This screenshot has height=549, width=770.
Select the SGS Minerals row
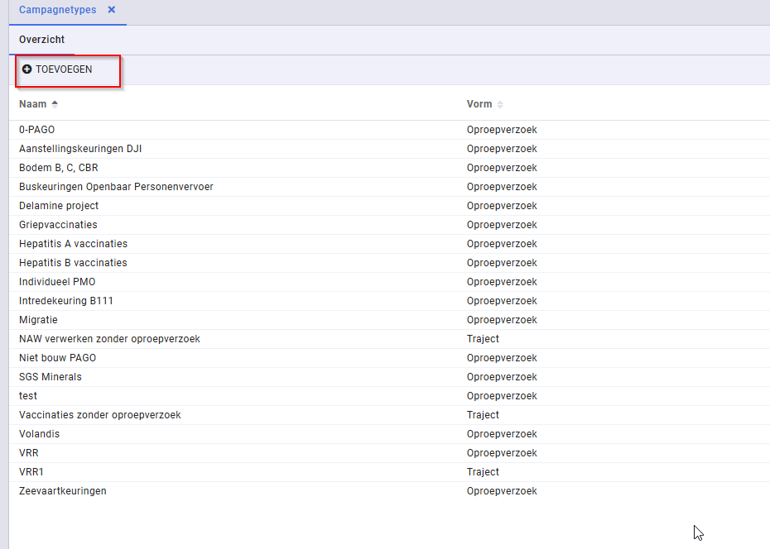click(x=389, y=377)
